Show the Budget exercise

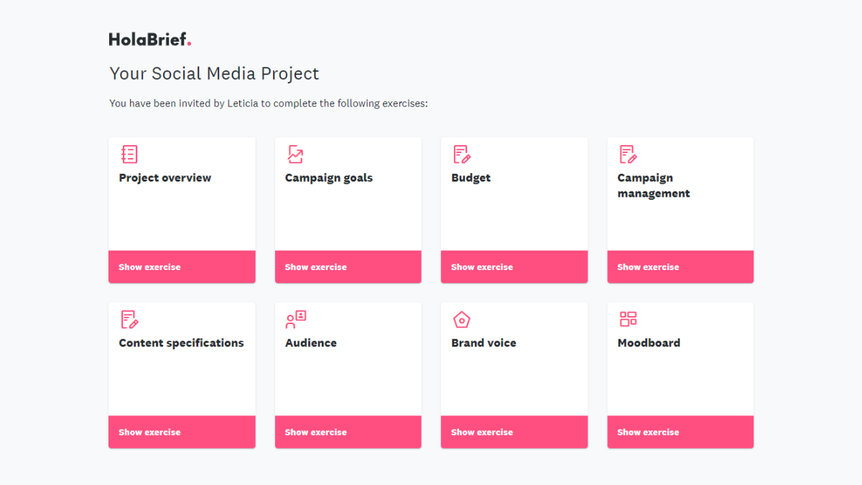point(514,267)
